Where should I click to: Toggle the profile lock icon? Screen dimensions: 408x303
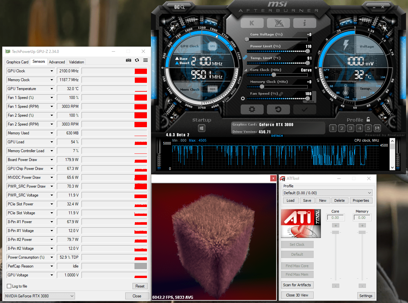368,120
